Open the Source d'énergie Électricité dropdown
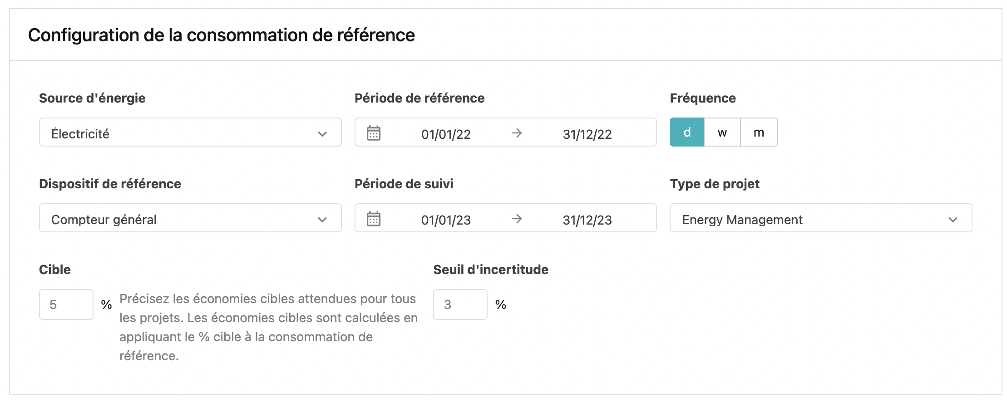This screenshot has width=1007, height=402. [190, 132]
